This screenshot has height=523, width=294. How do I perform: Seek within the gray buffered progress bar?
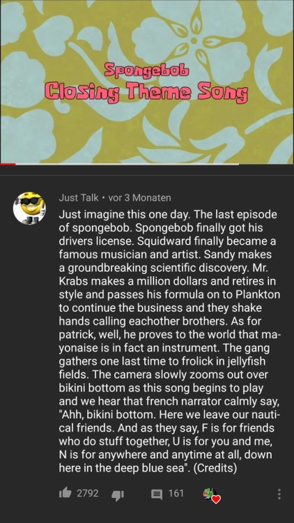(x=127, y=164)
